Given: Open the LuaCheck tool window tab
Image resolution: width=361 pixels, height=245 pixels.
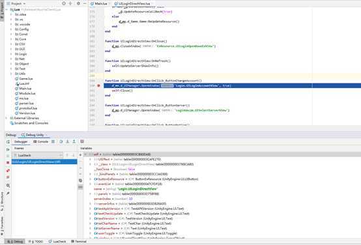Looking at the screenshot, I should point(57,242).
